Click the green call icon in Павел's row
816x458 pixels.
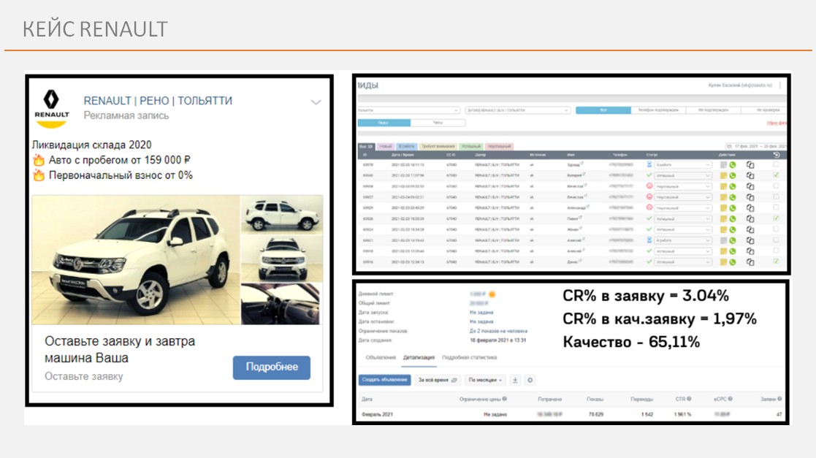(732, 219)
